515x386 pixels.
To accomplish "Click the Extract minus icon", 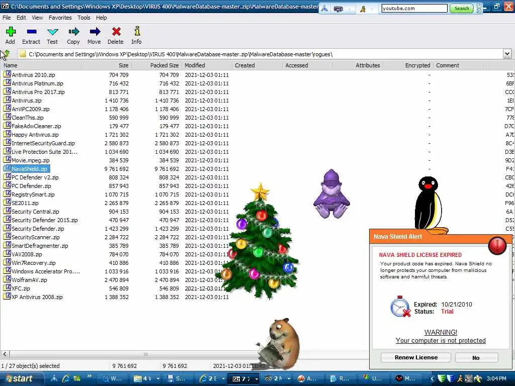I will tap(32, 32).
